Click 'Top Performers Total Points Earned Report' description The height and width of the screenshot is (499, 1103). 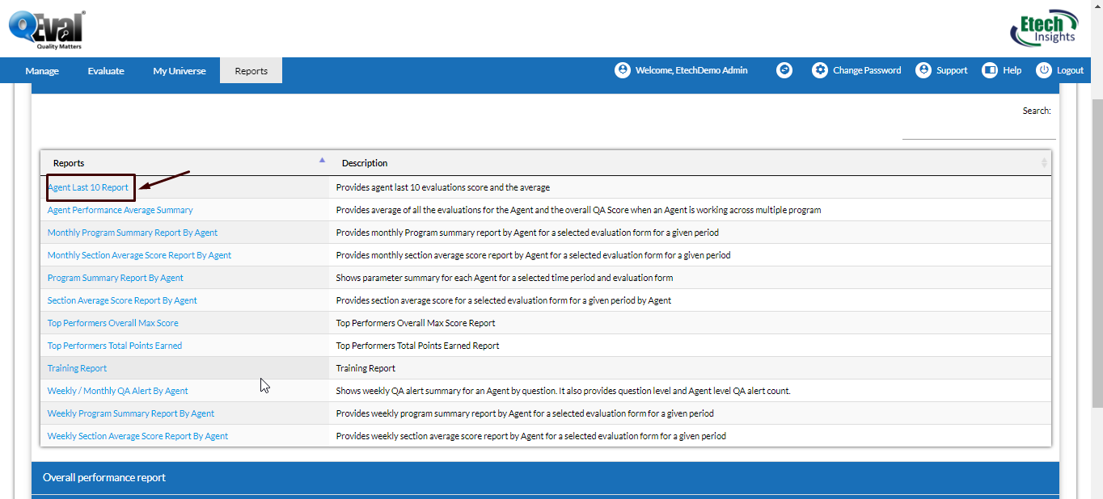(417, 346)
